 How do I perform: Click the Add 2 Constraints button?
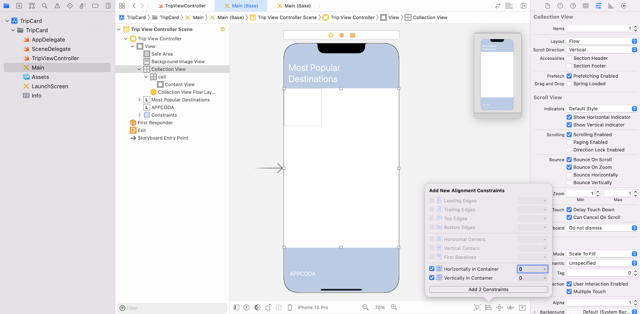pos(488,289)
